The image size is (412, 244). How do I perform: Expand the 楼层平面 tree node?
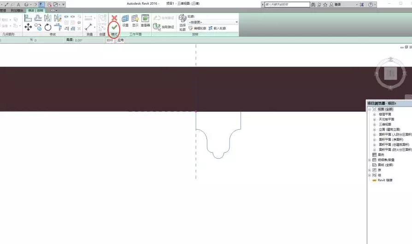(x=374, y=114)
